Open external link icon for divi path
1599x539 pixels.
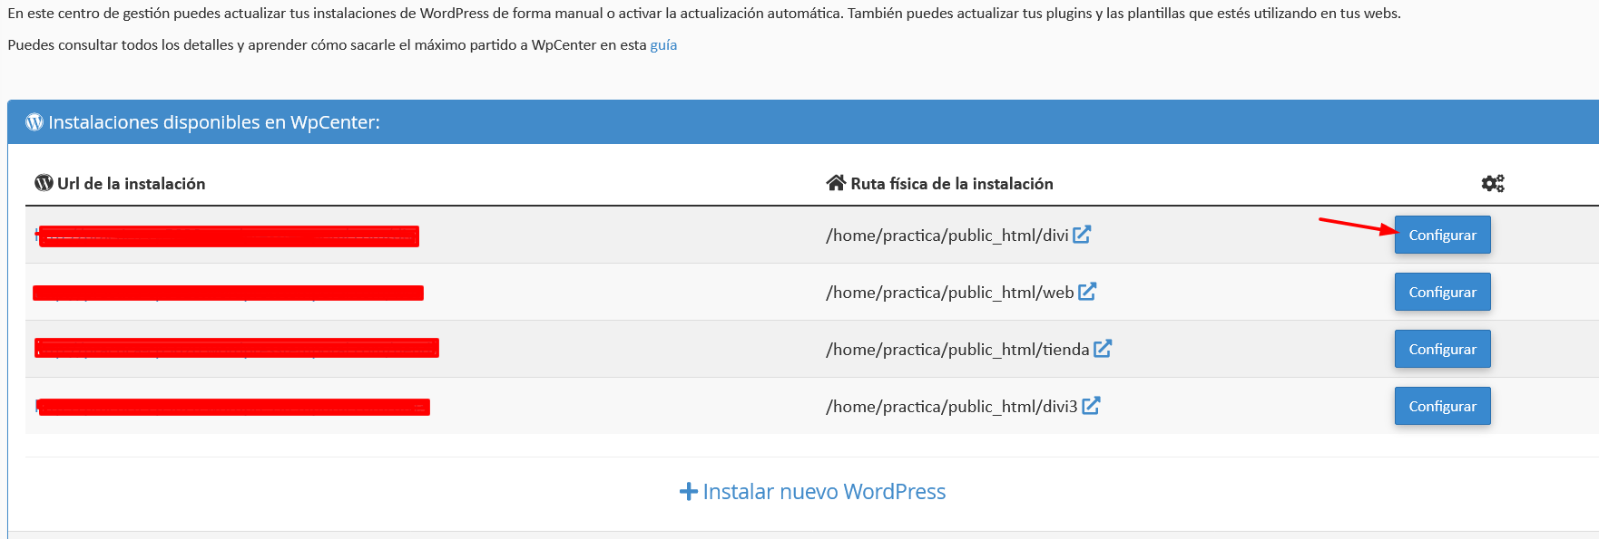[1082, 235]
